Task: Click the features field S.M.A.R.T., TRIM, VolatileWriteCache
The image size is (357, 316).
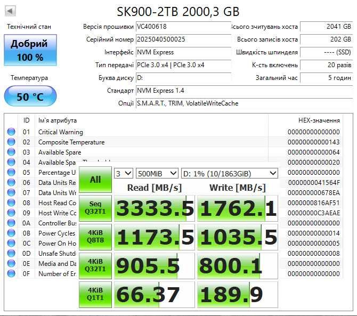Action: 244,103
